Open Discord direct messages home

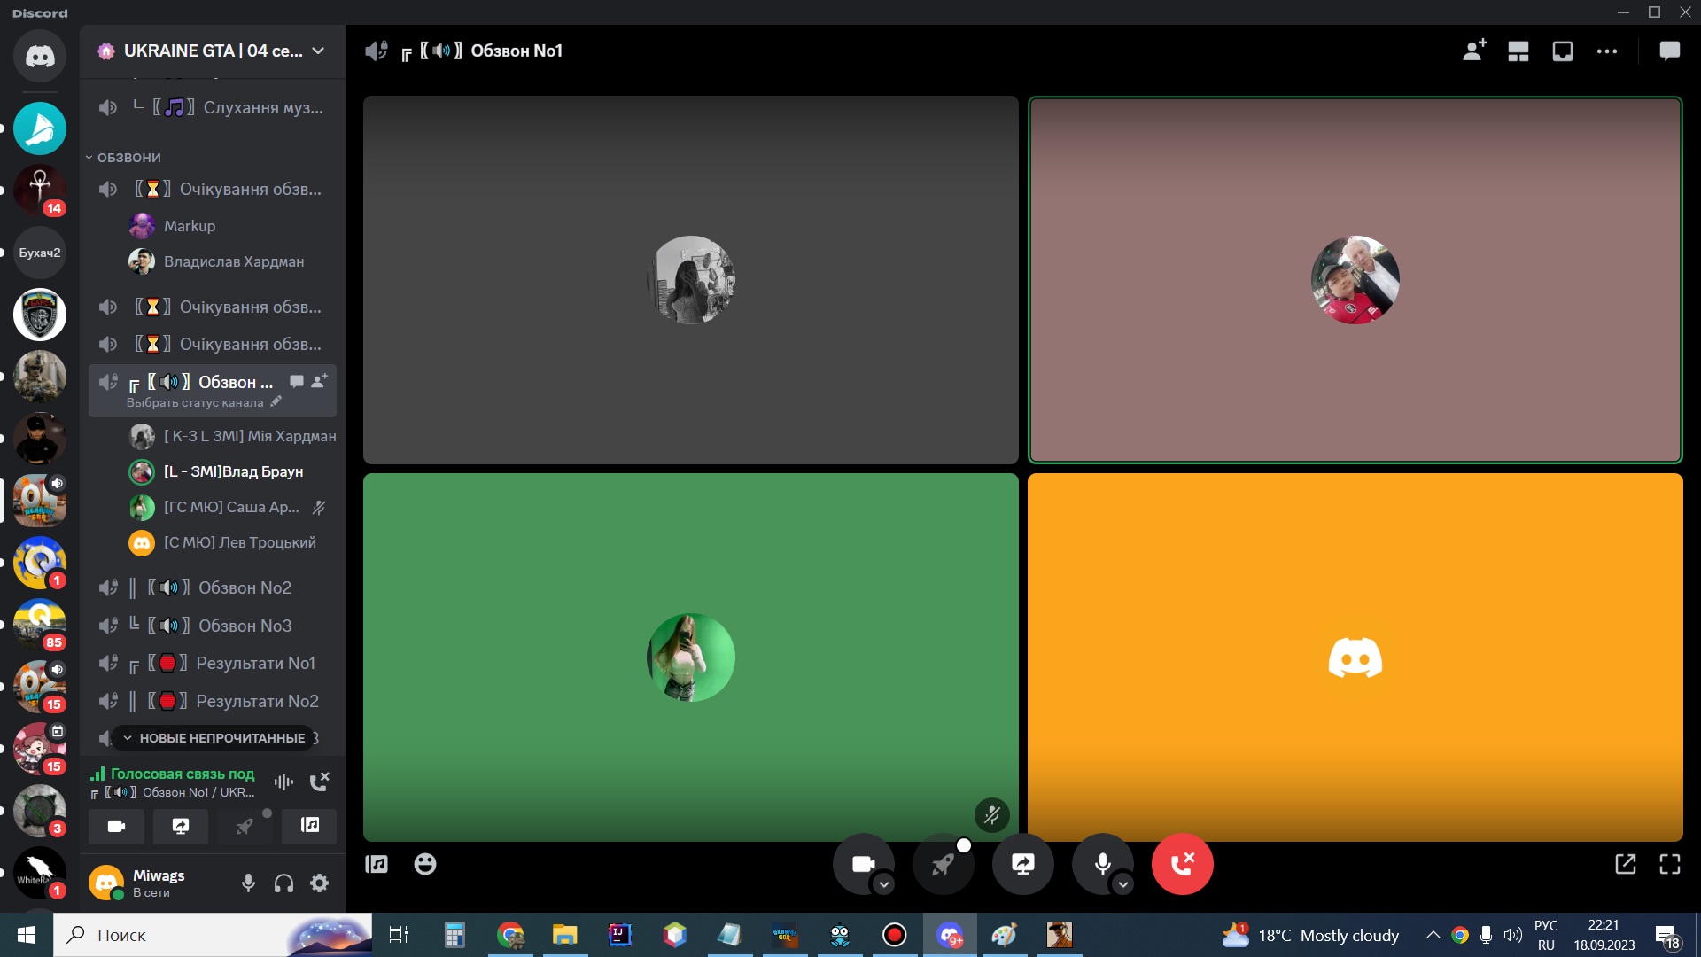click(x=40, y=56)
